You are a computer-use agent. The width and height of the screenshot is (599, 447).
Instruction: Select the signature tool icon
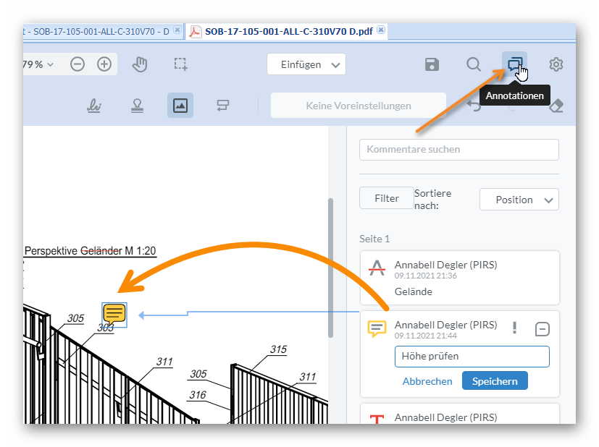94,106
